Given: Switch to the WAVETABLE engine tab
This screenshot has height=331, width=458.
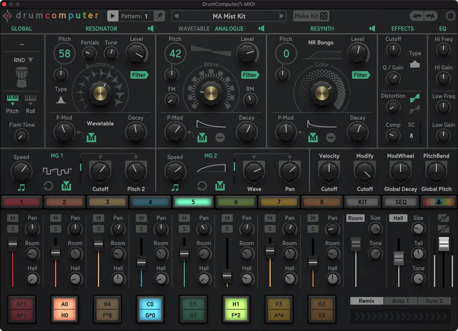Looking at the screenshot, I should pos(194,29).
